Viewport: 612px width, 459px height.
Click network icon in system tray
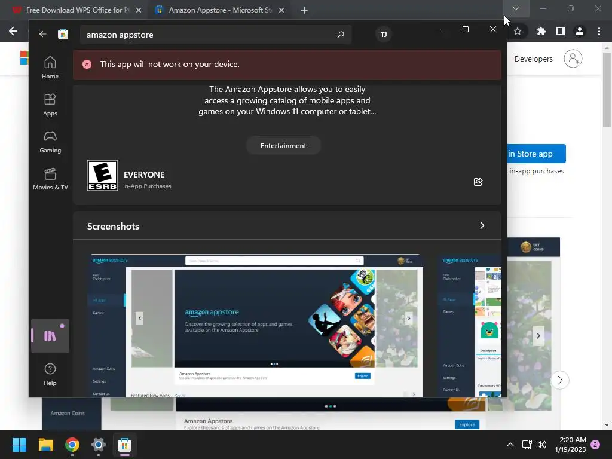pos(527,445)
